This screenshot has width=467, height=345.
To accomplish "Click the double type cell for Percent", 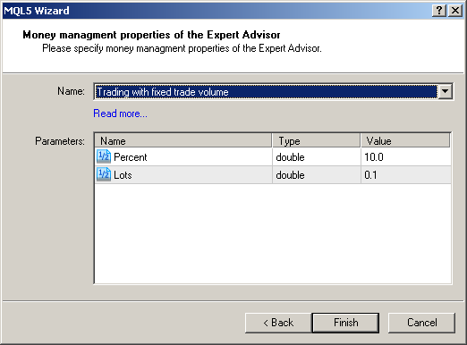I will tap(316, 157).
